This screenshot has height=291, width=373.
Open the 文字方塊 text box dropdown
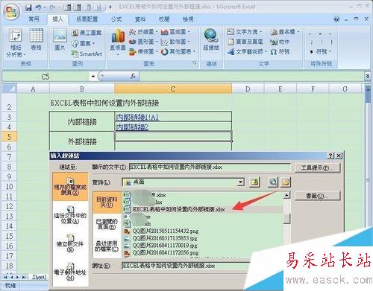[245, 32]
